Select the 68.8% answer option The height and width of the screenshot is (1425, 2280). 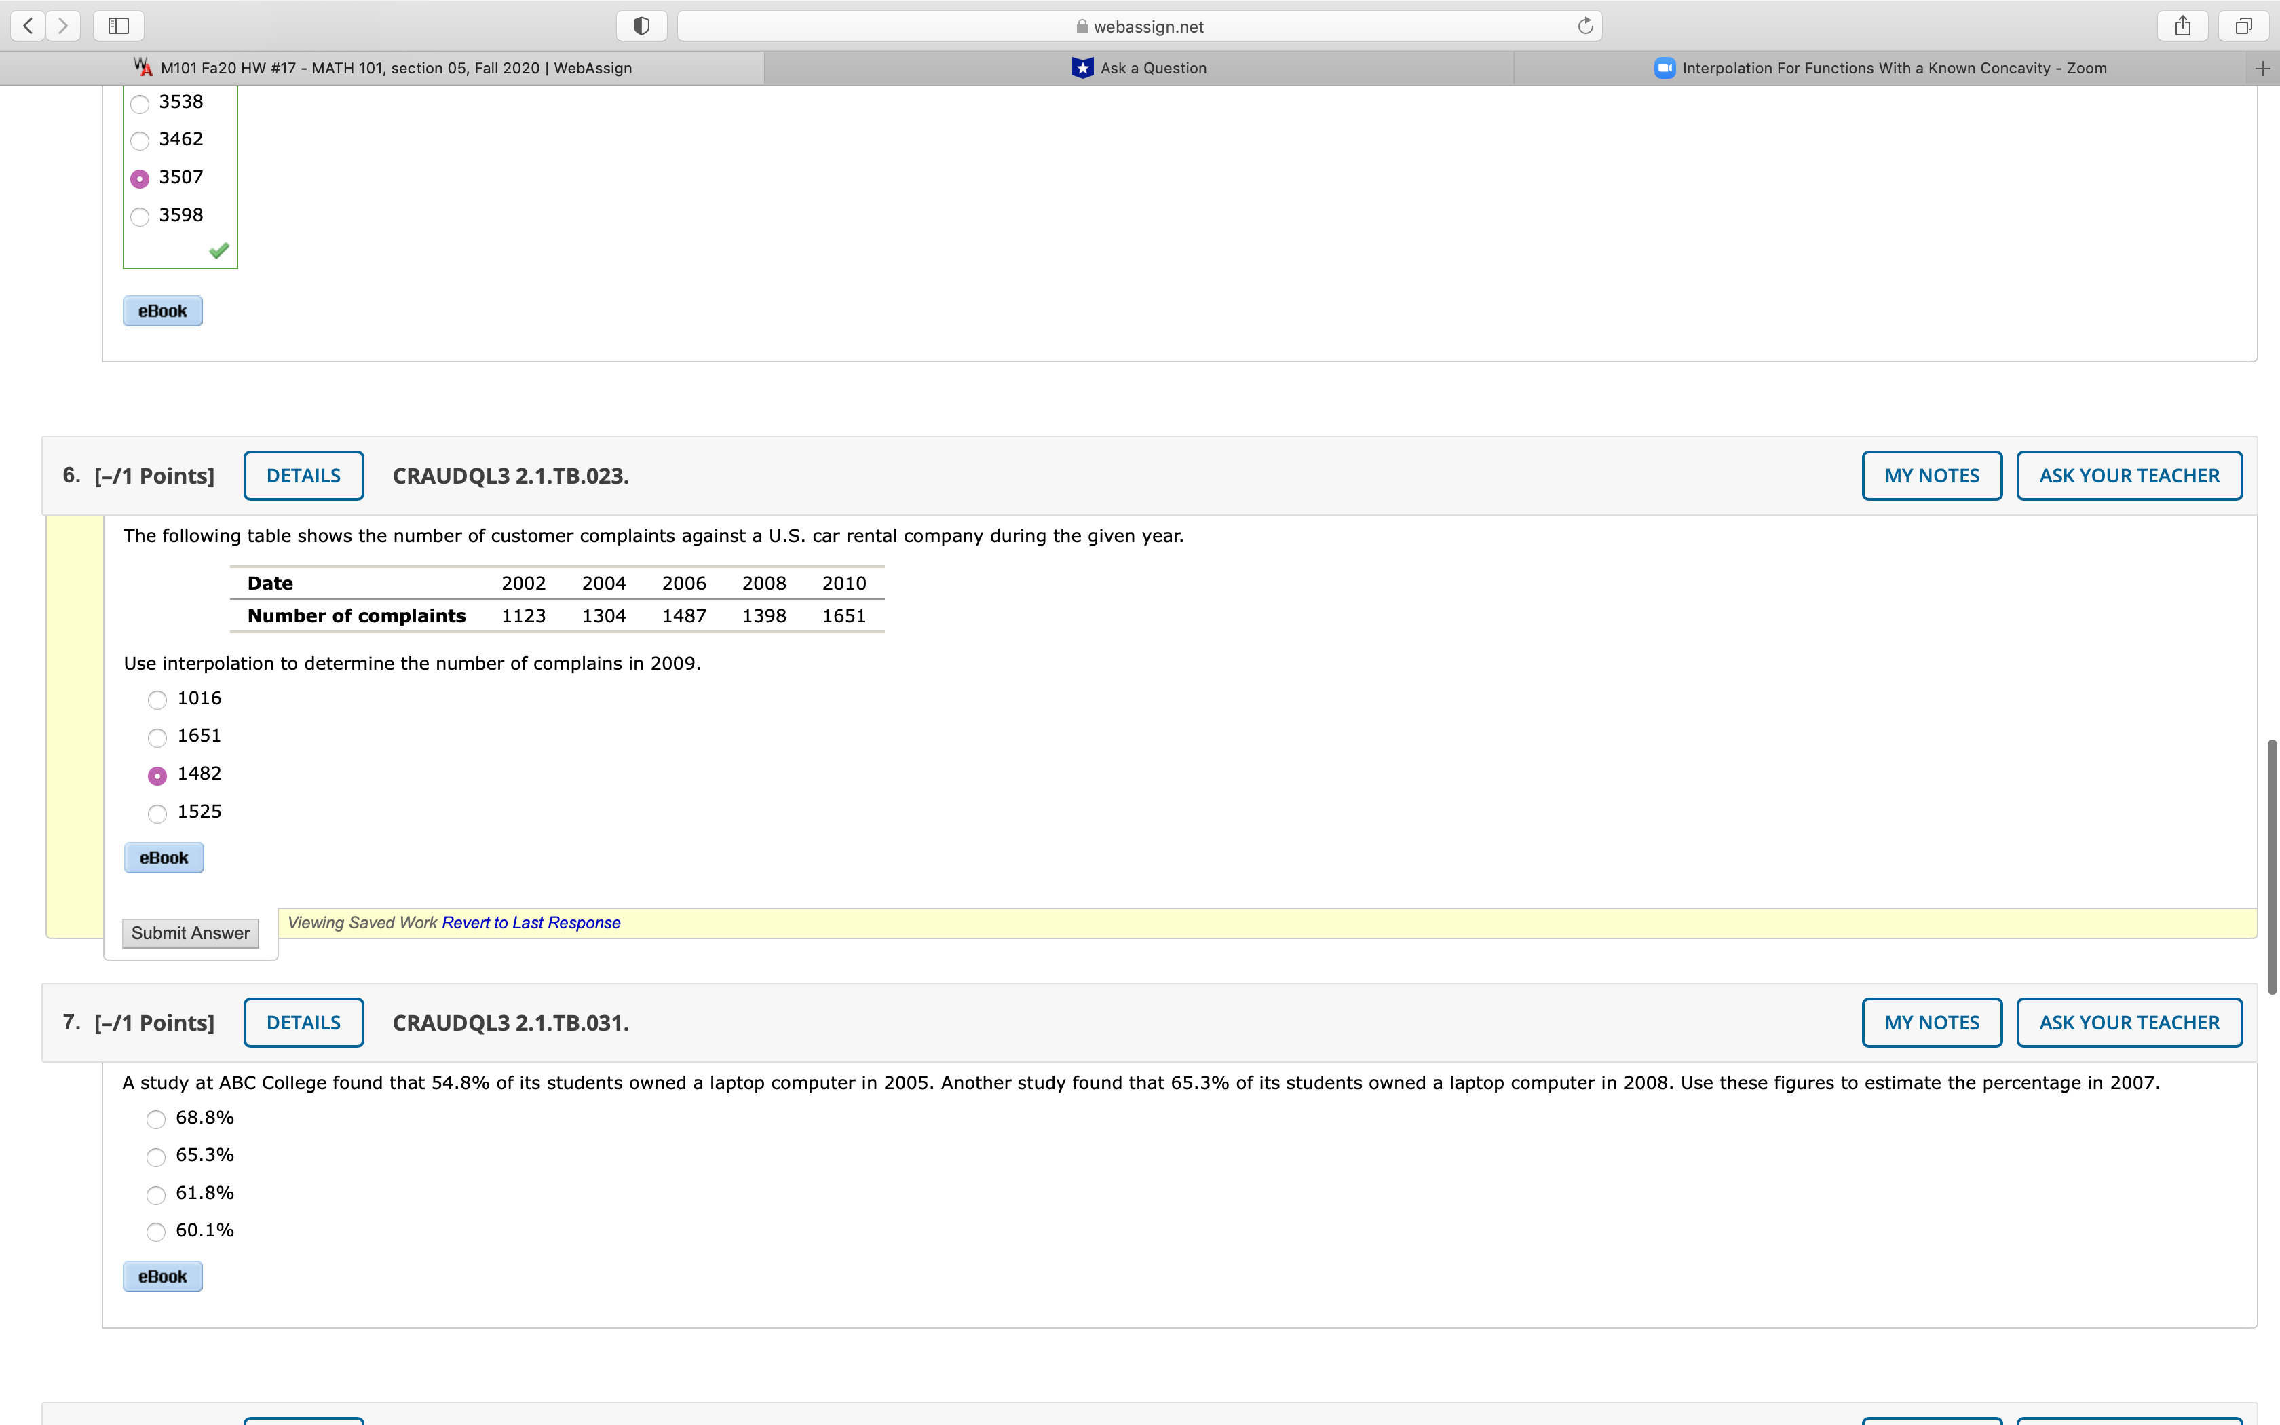155,1120
